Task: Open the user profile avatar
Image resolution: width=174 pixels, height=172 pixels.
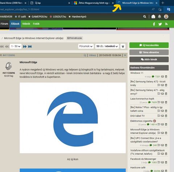Action: (x=166, y=17)
